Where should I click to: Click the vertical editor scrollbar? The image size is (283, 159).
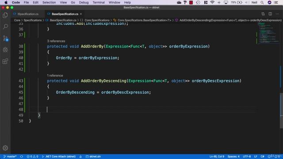(281, 111)
